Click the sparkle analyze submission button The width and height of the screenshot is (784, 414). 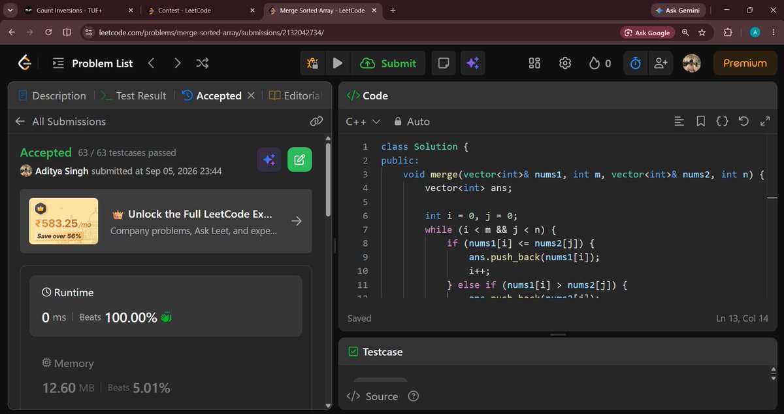[x=269, y=160]
